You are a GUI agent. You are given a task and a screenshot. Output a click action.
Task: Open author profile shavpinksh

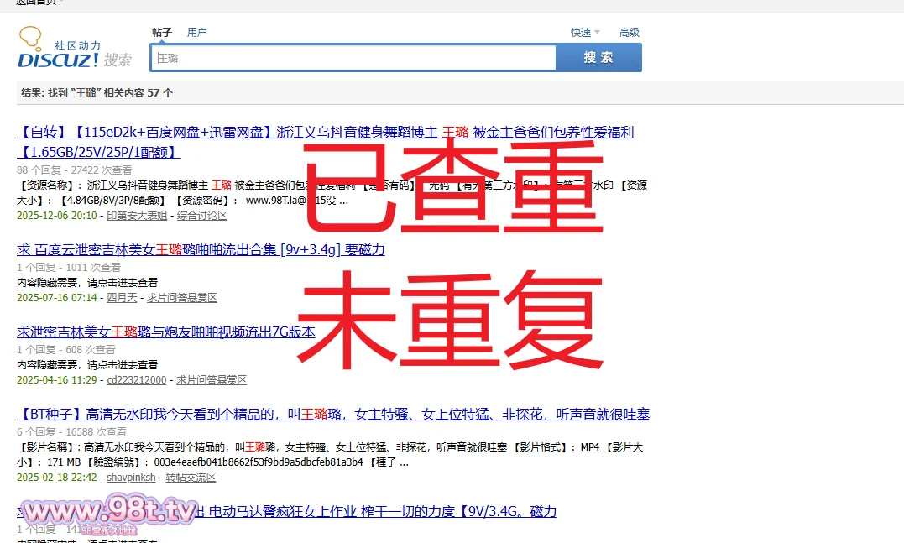(x=131, y=478)
